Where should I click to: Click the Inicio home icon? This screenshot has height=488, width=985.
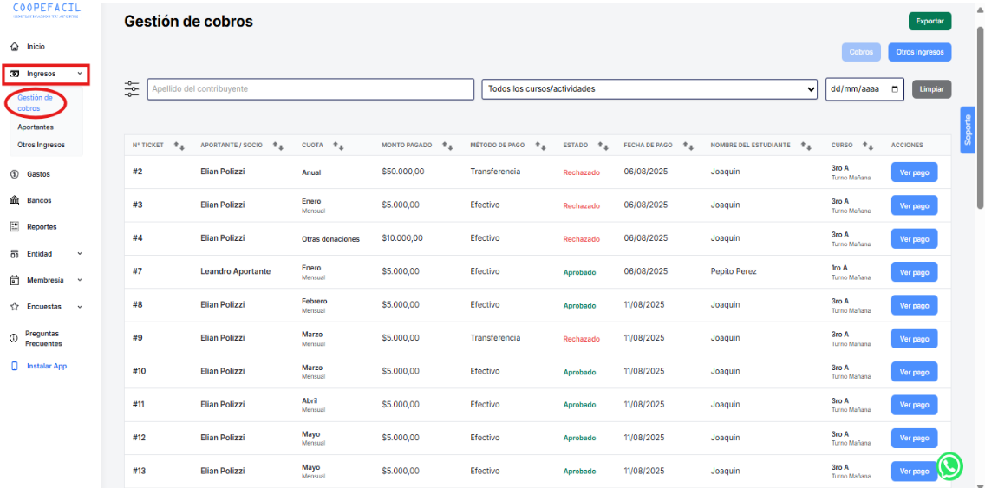point(14,47)
